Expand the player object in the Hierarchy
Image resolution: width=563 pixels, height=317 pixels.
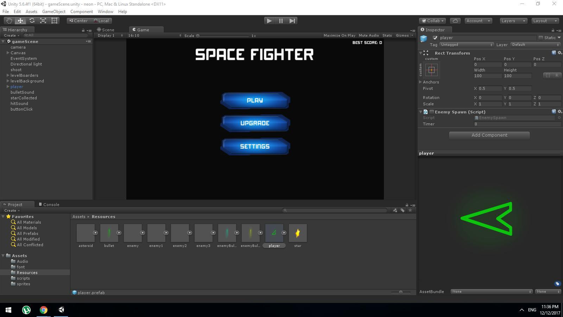pos(8,86)
